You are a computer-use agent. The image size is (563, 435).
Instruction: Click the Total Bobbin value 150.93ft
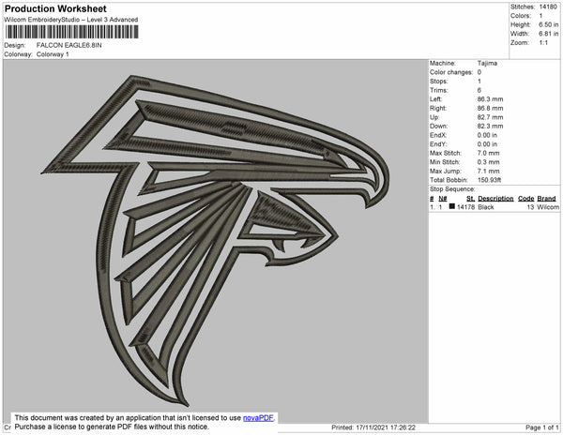click(x=489, y=180)
